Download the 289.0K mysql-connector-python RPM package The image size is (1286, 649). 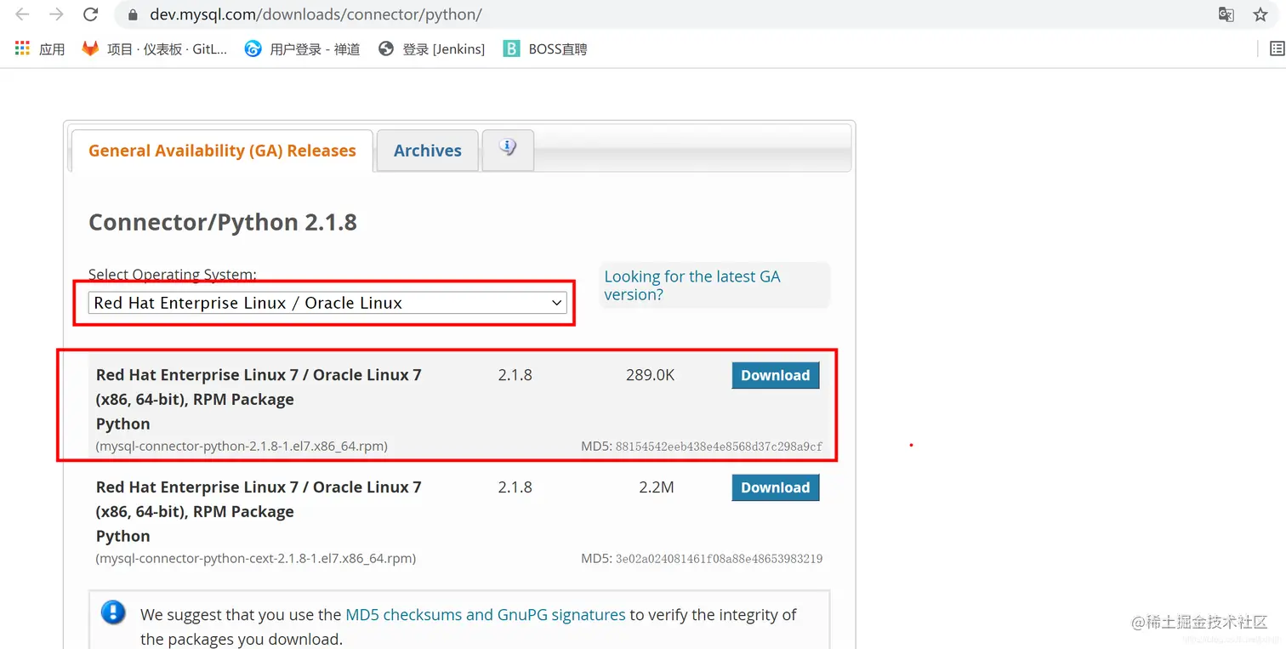click(x=775, y=375)
